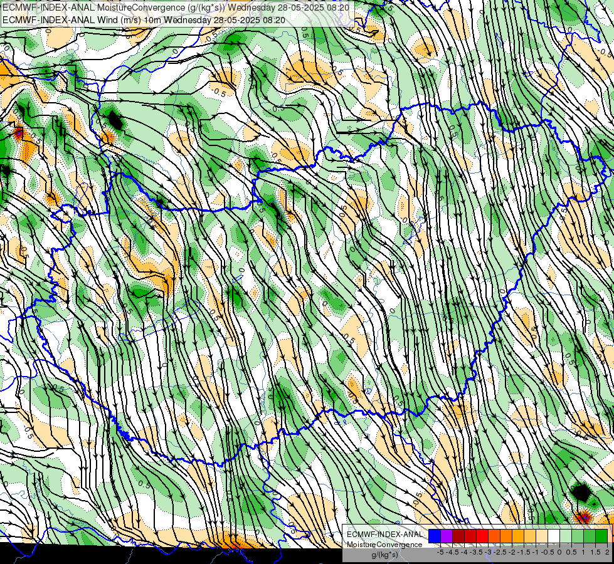Viewport: 614px width, 564px height.
Task: Choose legend swatch between 0 and 0.5
Action: point(566,536)
